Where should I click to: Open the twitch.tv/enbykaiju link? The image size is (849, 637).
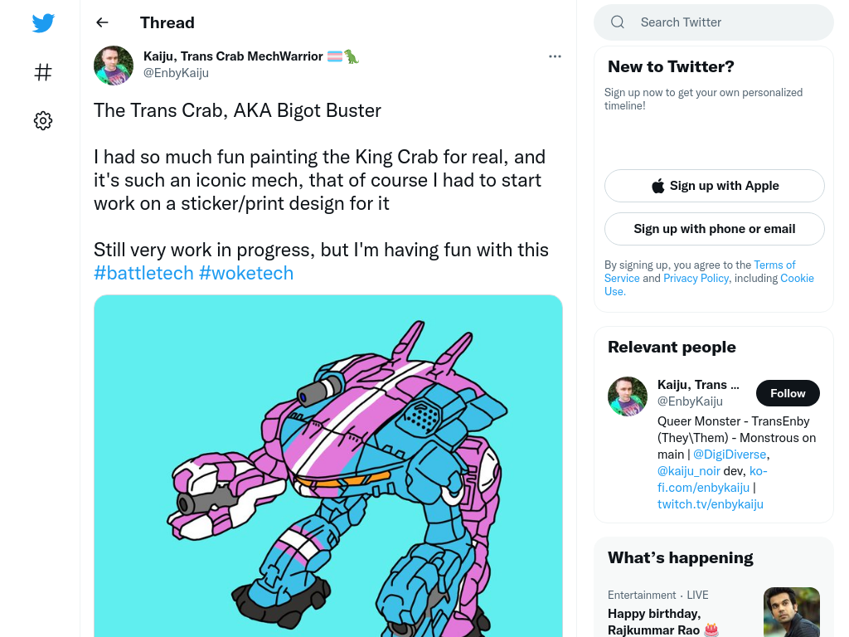click(711, 504)
